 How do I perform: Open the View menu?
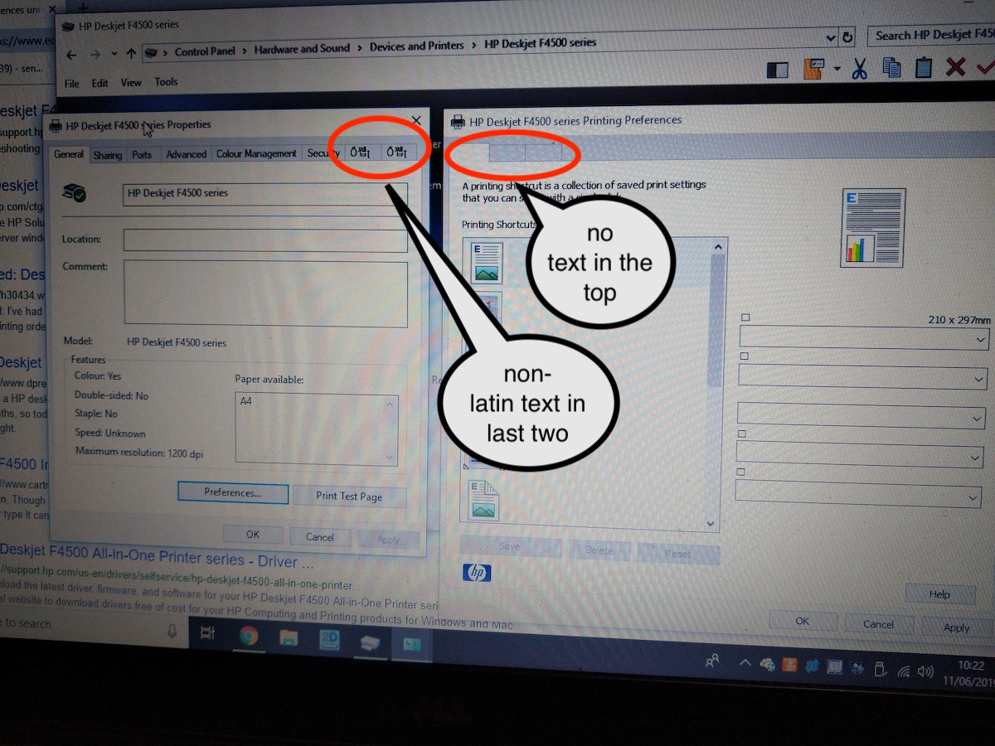pos(131,83)
